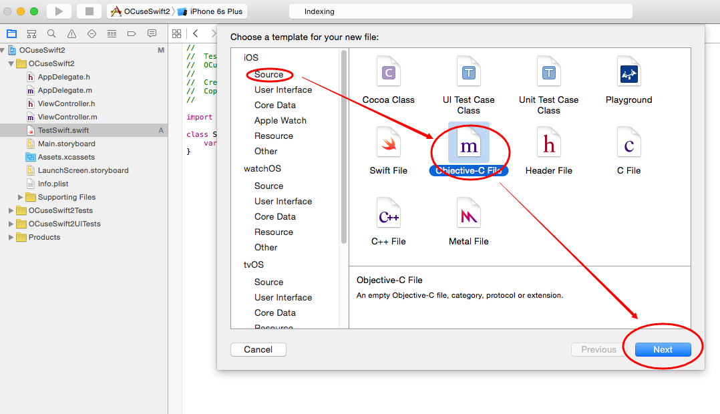Expand the Supporting Files group
Image resolution: width=720 pixels, height=414 pixels.
click(x=20, y=197)
